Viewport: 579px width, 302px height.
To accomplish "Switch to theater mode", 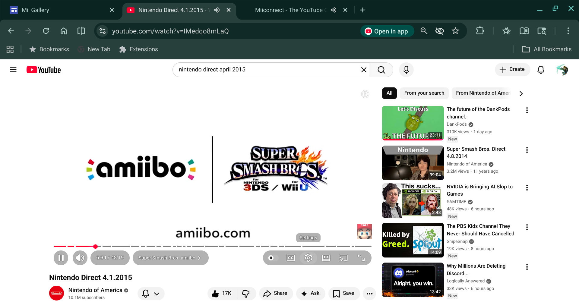I will tap(326, 258).
